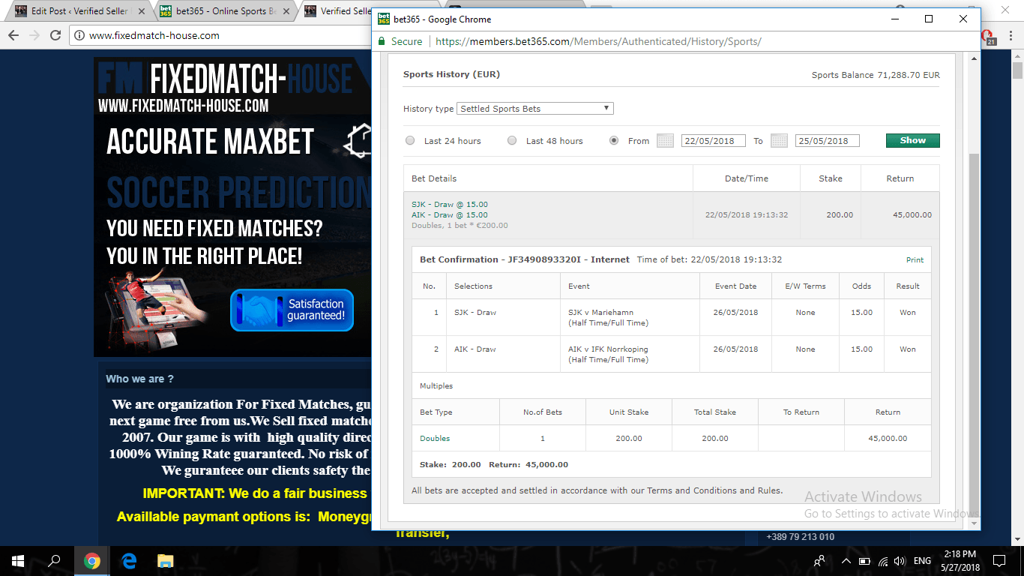Click the 22/05/2018 19:13:32 Date/Time cell
Screen dimensions: 1024x576
(x=746, y=214)
